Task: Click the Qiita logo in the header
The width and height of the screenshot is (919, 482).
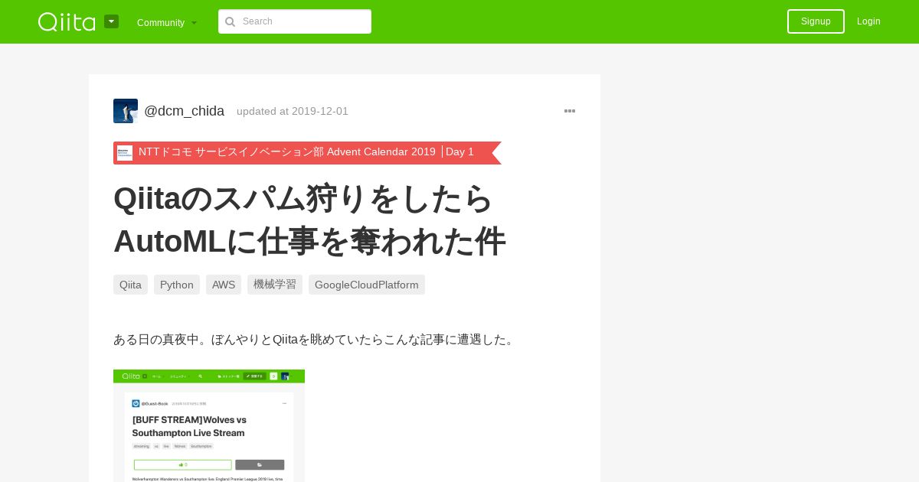Action: pyautogui.click(x=67, y=21)
